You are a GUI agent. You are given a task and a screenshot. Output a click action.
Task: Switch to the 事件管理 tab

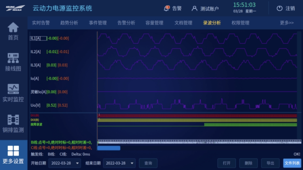tap(98, 23)
